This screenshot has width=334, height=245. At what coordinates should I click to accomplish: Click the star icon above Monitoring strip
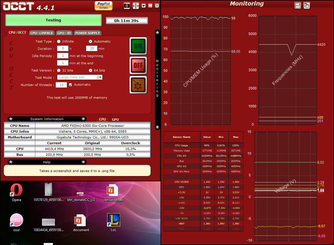pos(157,32)
